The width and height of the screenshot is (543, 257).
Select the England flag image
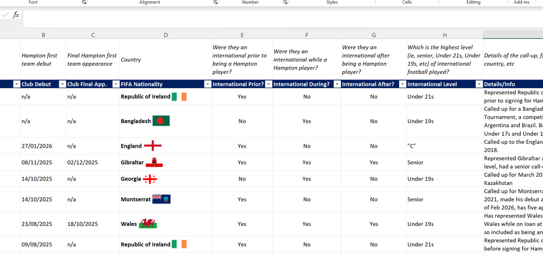click(x=152, y=146)
